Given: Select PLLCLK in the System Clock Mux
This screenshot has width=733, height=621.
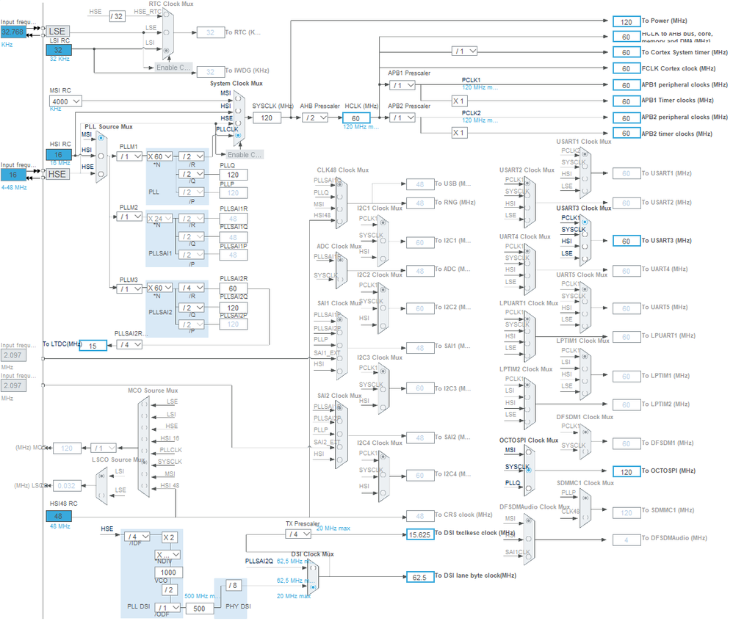Looking at the screenshot, I should click(238, 136).
